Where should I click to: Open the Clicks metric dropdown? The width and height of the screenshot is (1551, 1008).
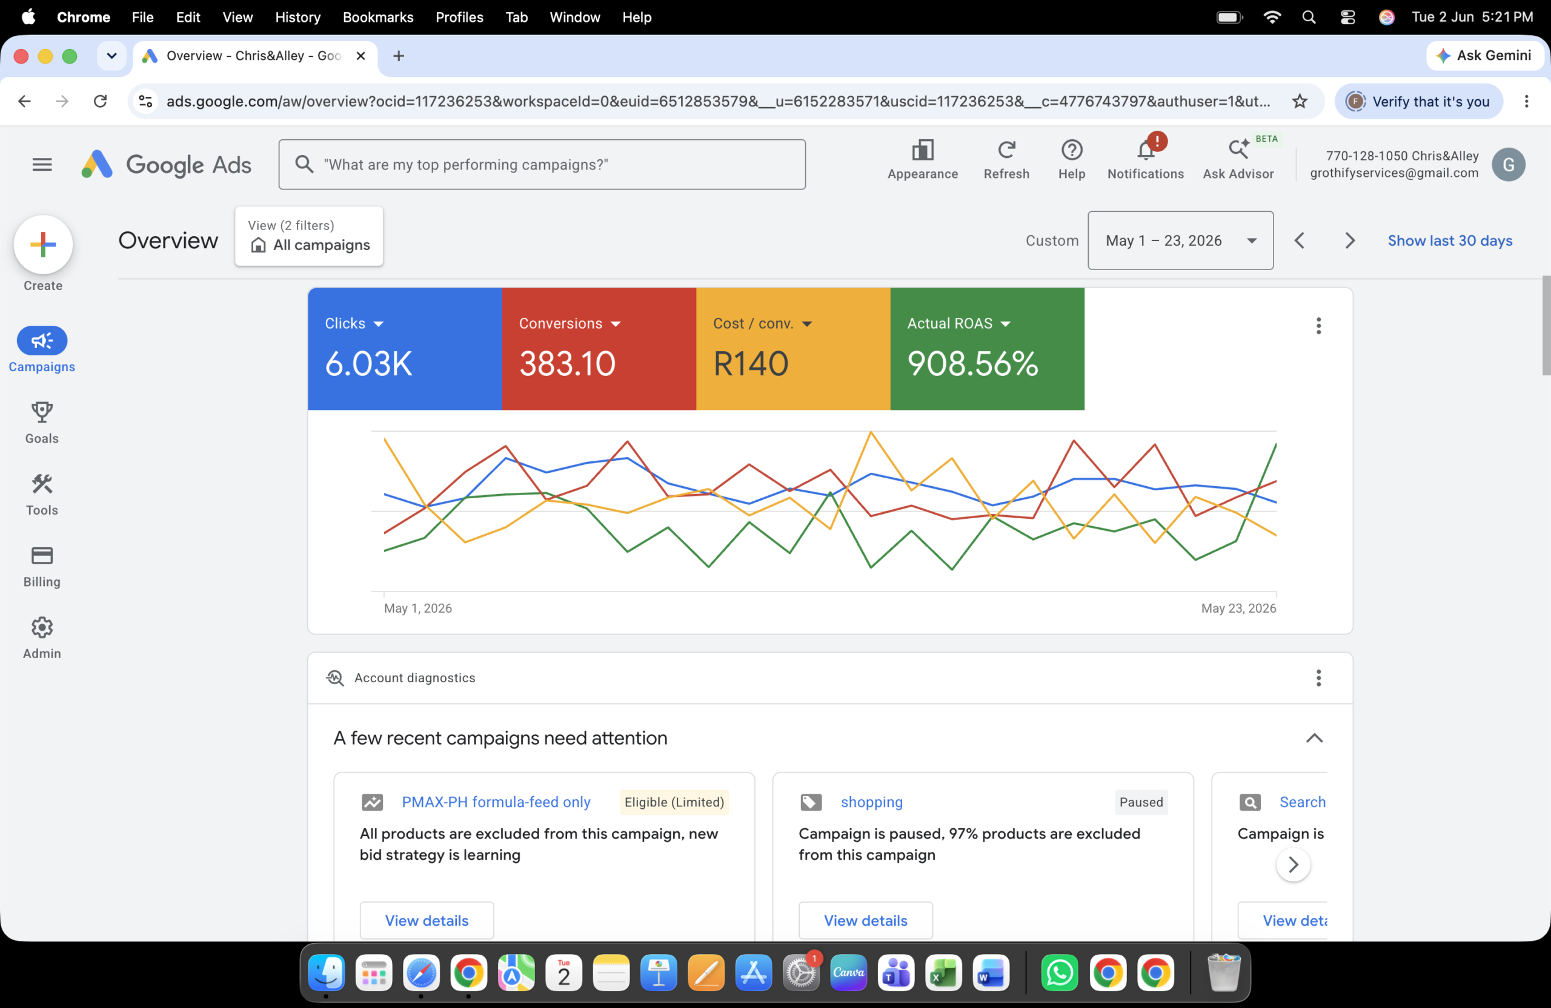(x=354, y=324)
